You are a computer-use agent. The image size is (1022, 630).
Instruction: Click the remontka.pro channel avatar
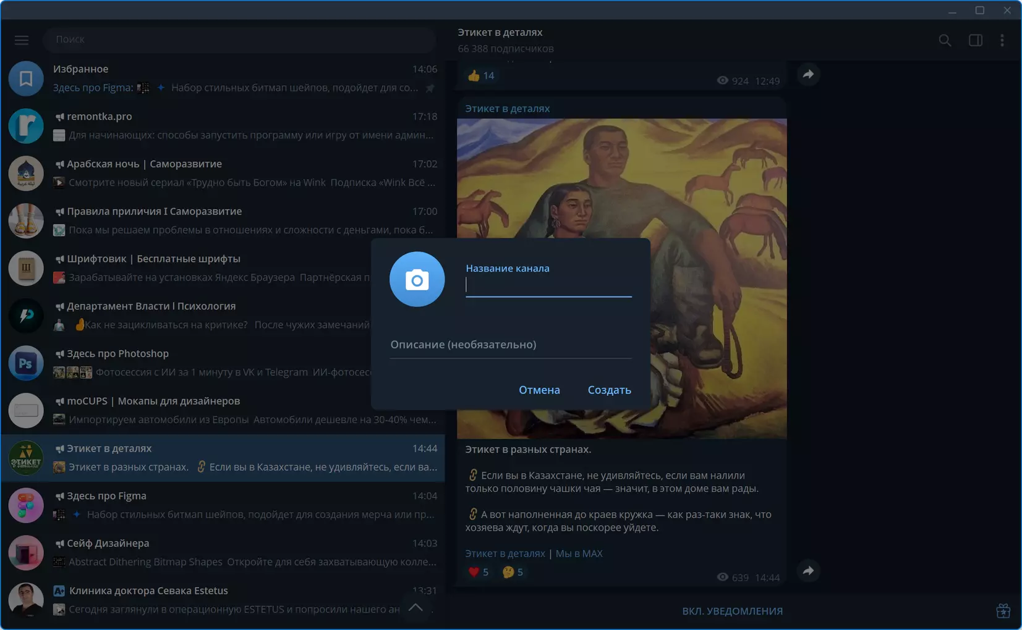[x=26, y=126]
